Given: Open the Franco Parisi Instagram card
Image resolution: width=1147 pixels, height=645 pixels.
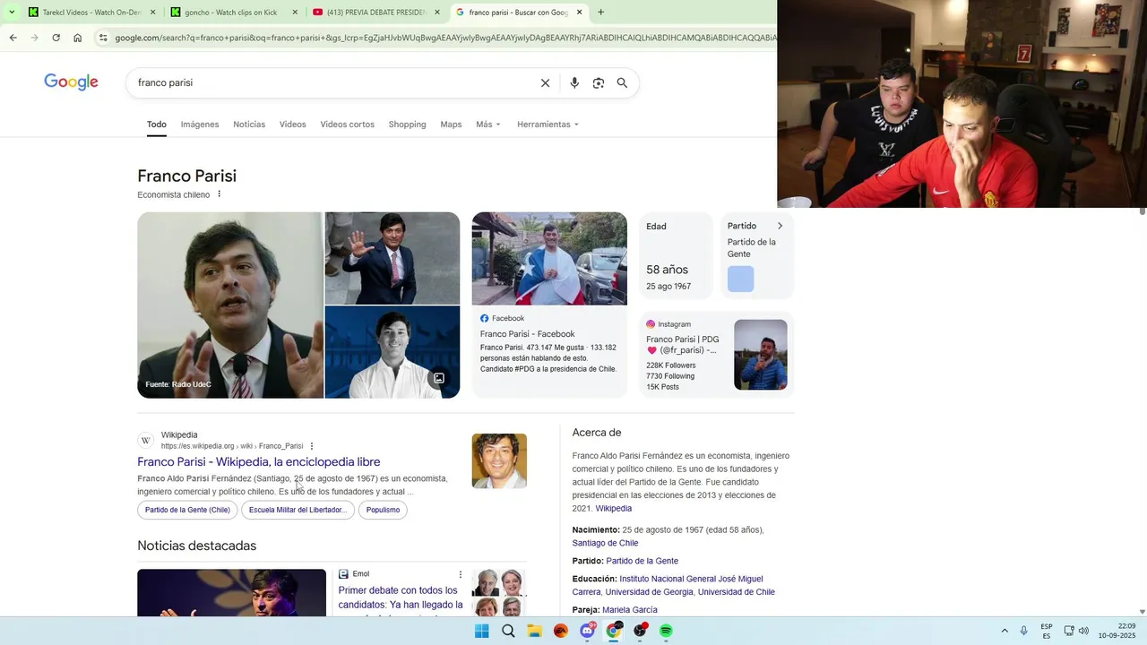Looking at the screenshot, I should [x=717, y=355].
